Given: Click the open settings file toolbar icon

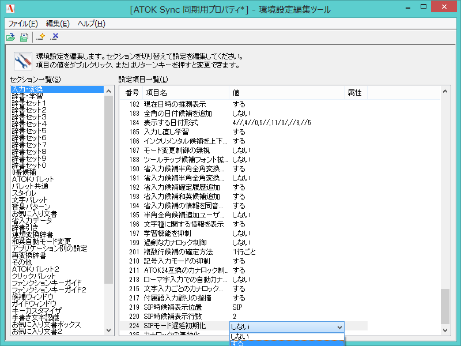Looking at the screenshot, I should [x=10, y=36].
